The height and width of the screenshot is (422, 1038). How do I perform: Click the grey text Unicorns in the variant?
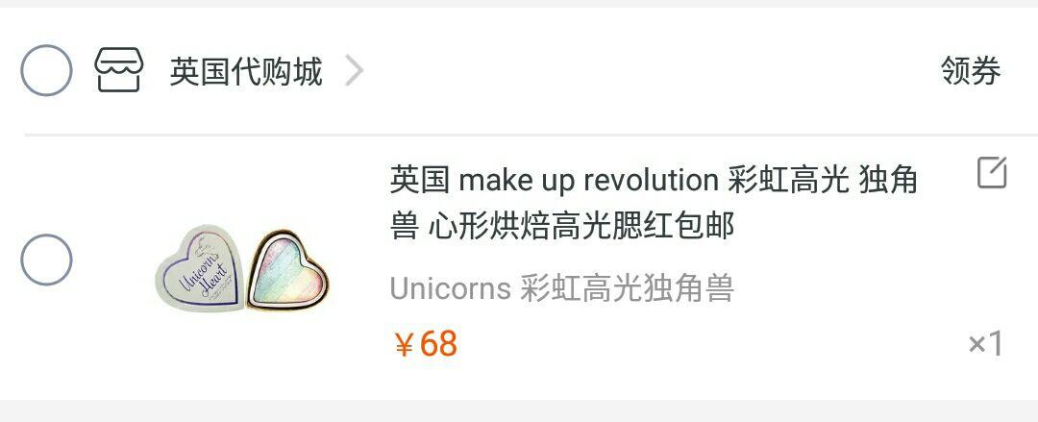click(450, 288)
